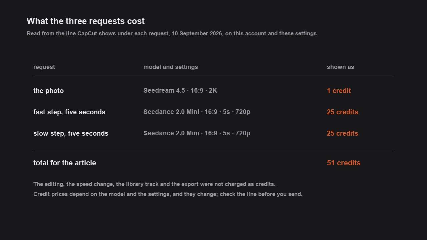Click the "request" column header
The height and width of the screenshot is (240, 427).
tap(44, 67)
